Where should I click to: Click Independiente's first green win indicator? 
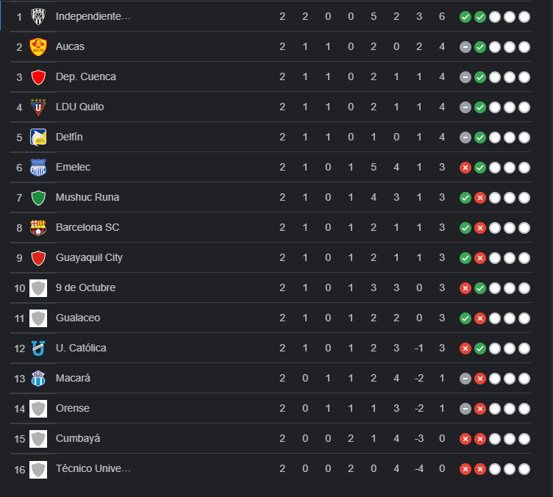[x=465, y=17]
